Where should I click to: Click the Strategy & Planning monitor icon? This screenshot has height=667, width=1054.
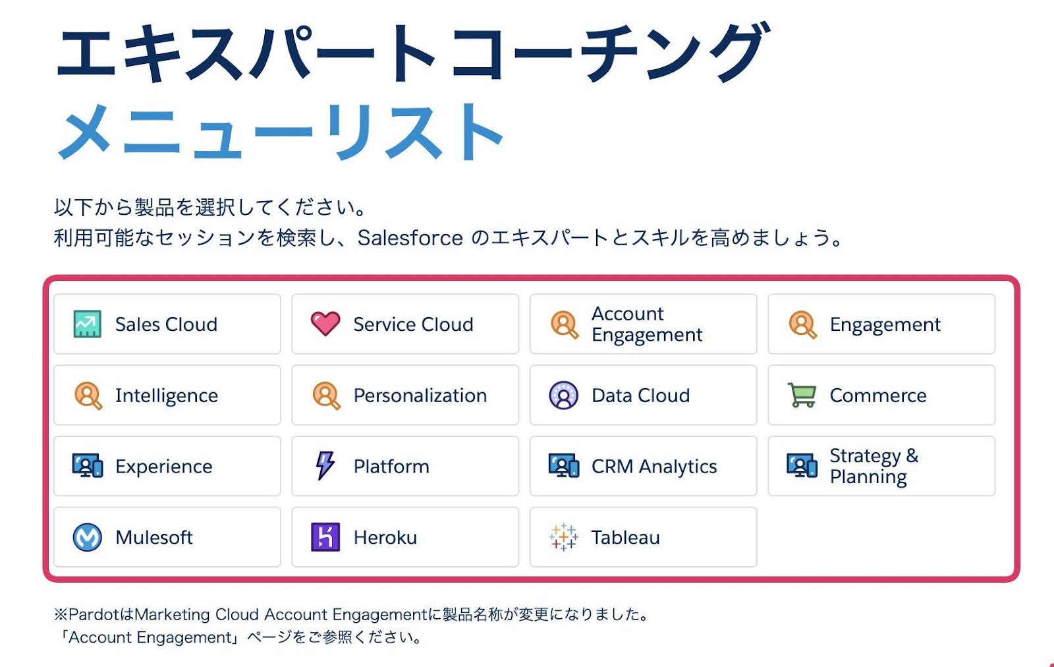tap(802, 466)
